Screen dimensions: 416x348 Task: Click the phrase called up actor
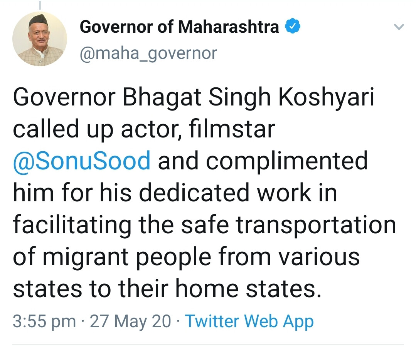[x=98, y=129]
